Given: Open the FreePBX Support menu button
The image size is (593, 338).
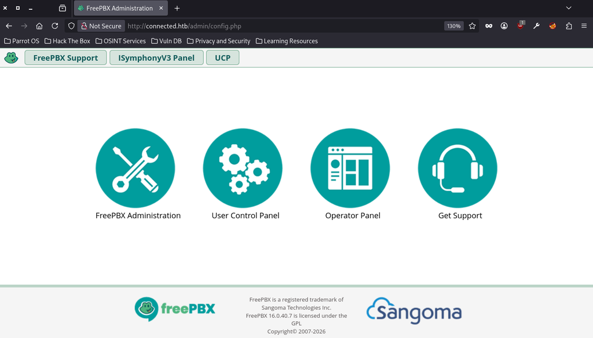Looking at the screenshot, I should (x=65, y=58).
